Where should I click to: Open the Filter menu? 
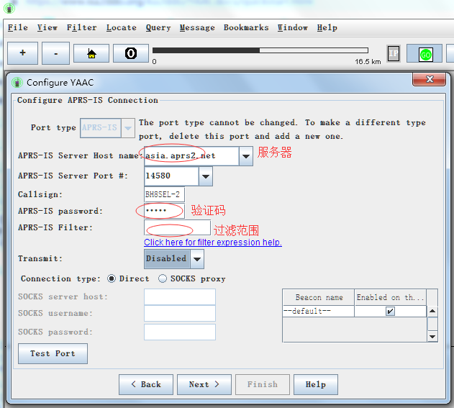point(81,27)
